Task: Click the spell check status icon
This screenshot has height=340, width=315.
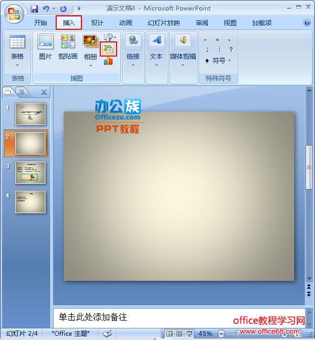Action: 108,334
